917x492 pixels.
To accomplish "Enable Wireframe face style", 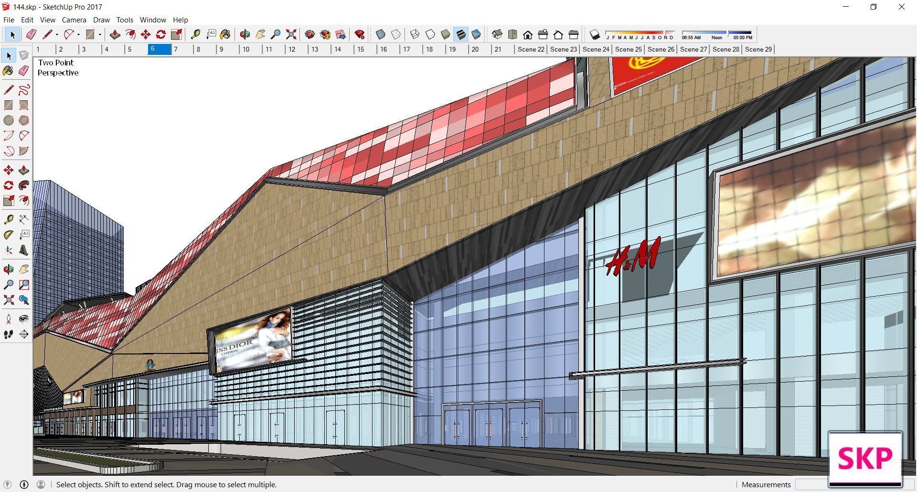I will (415, 34).
